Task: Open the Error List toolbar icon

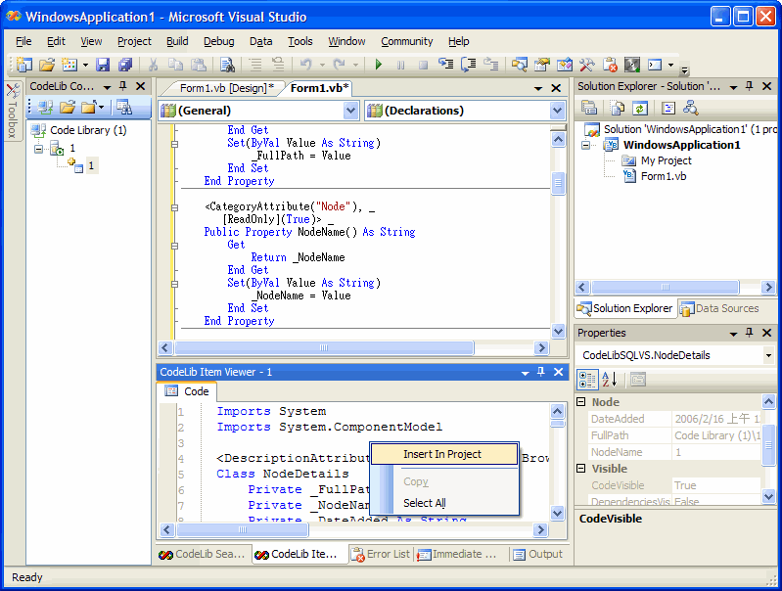Action: (x=610, y=65)
